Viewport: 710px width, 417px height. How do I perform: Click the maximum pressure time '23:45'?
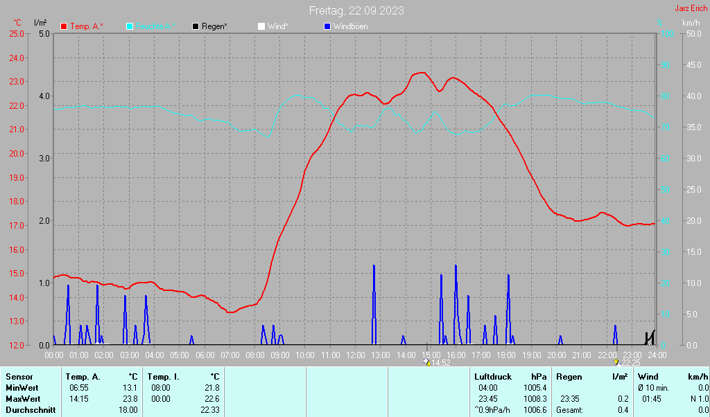487,400
